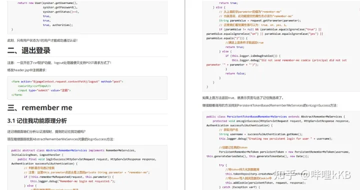Click the heading "二、退出登录"

[x=29, y=50]
